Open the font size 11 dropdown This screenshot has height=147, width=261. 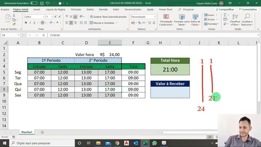(x=52, y=17)
